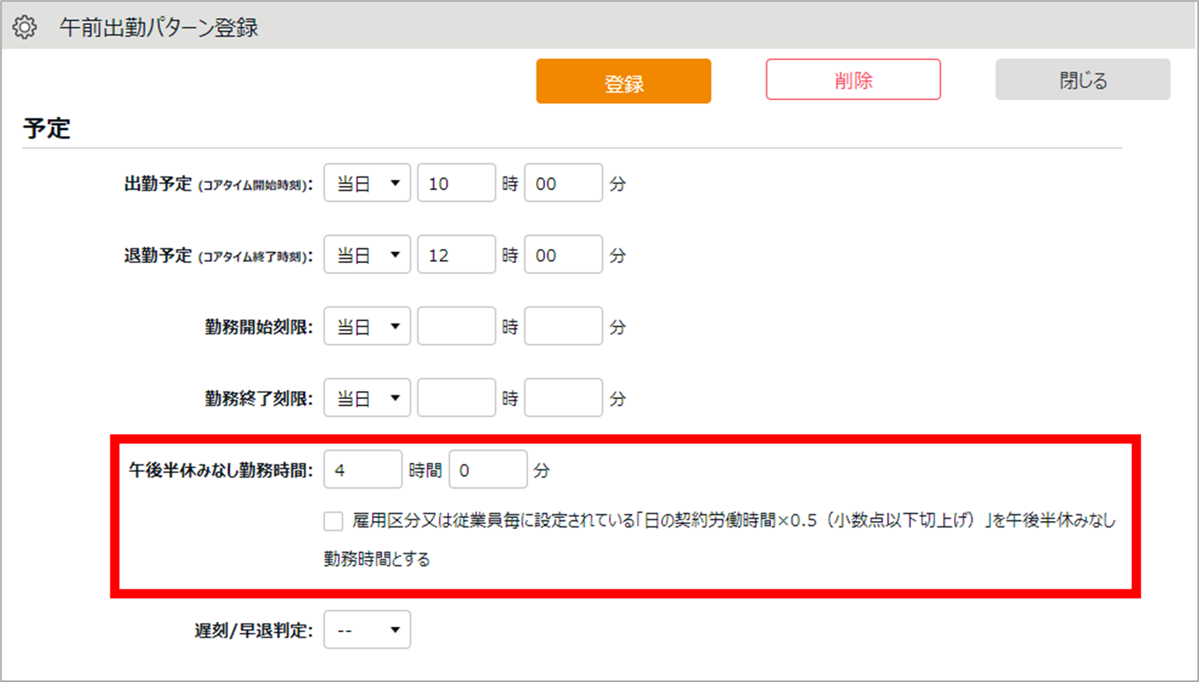Select 午後半休みなし勤務時間 hours field showing 4

(x=363, y=470)
